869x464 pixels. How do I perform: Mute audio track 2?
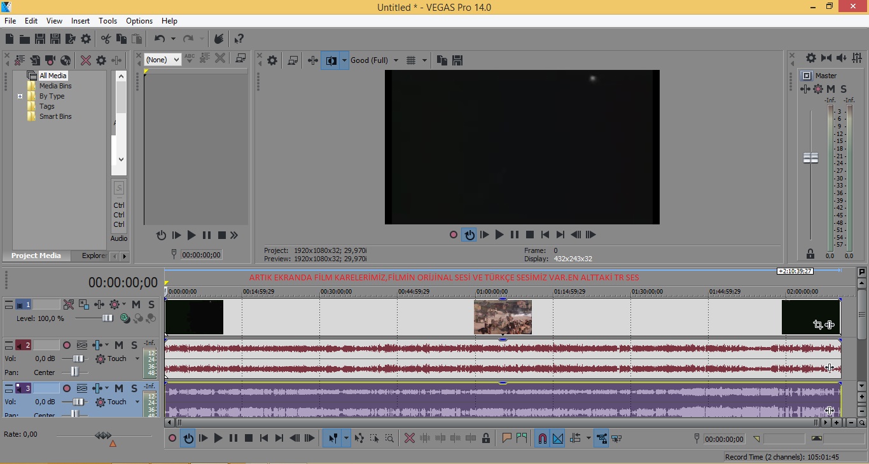(x=119, y=345)
